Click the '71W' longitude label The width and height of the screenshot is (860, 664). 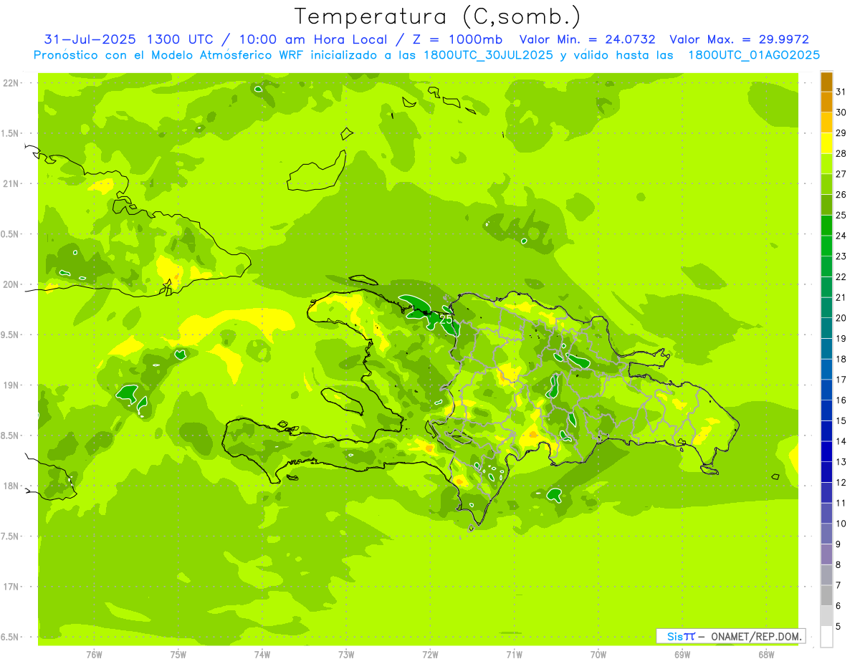[514, 655]
